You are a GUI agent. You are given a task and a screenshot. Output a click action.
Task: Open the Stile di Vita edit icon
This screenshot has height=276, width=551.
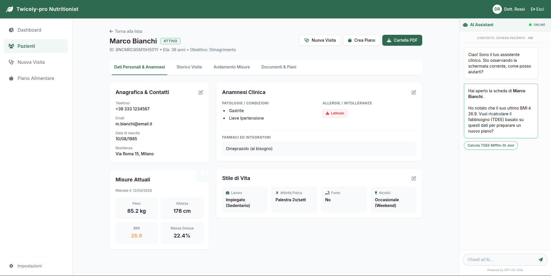(x=414, y=178)
